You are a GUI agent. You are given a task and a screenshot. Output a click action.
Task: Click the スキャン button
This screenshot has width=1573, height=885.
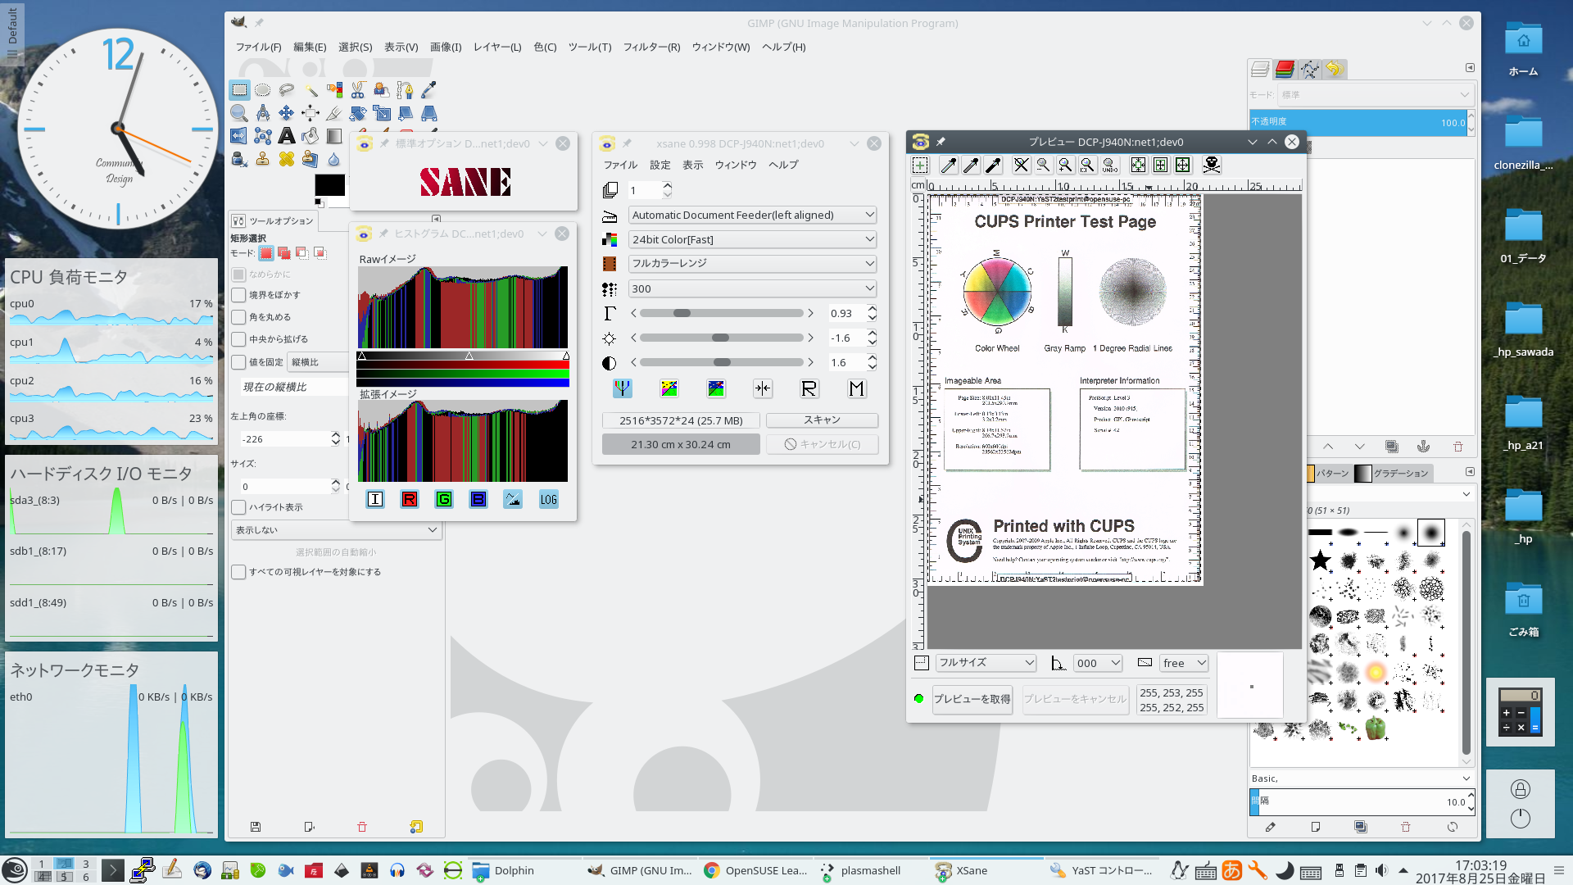pyautogui.click(x=822, y=420)
